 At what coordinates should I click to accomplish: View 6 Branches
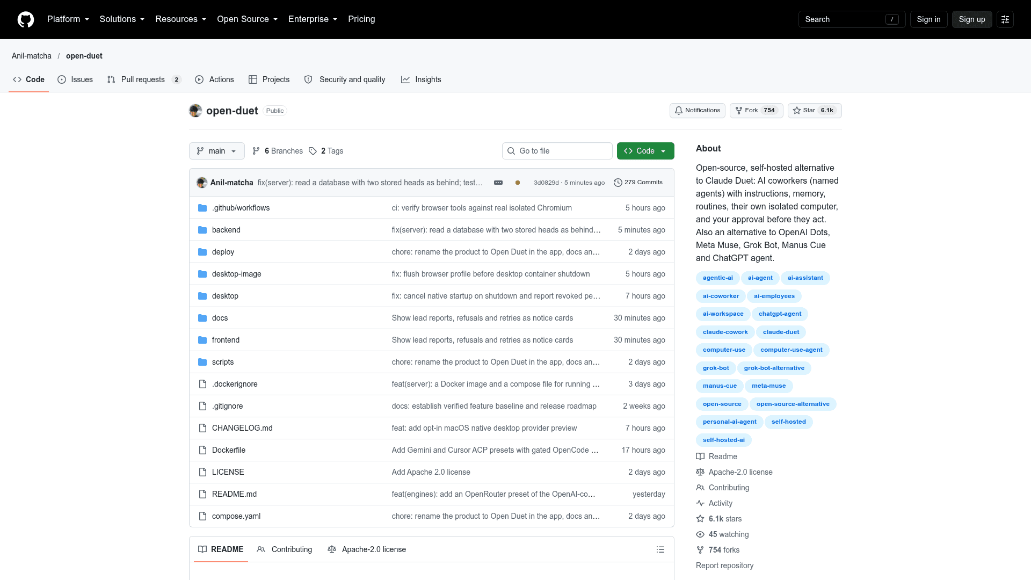[278, 151]
